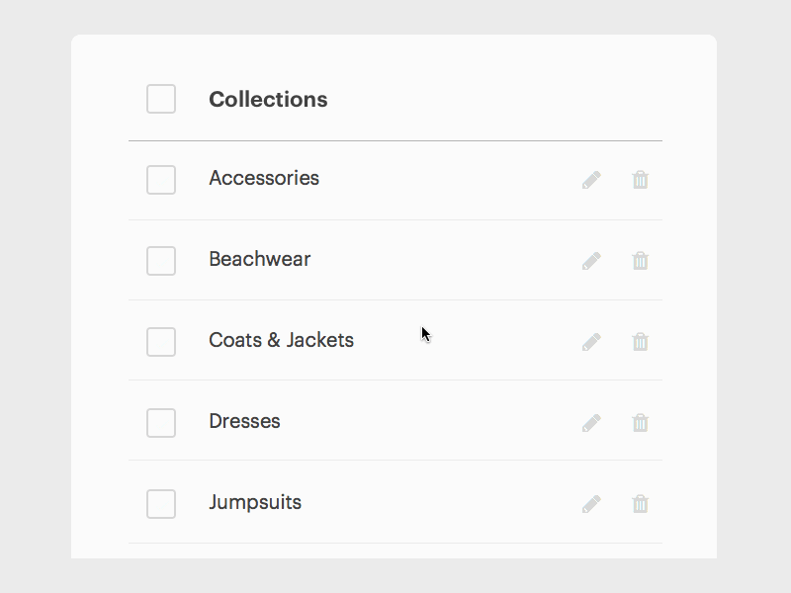
Task: Tick the Jumpsuits checkbox
Action: 160,503
